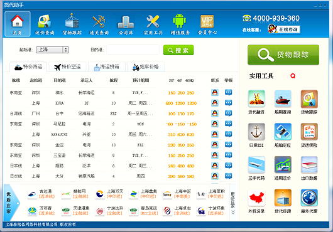The width and height of the screenshot is (333, 232).
Task: Open the 外贸名录 China map icon
Action: pyautogui.click(x=256, y=201)
